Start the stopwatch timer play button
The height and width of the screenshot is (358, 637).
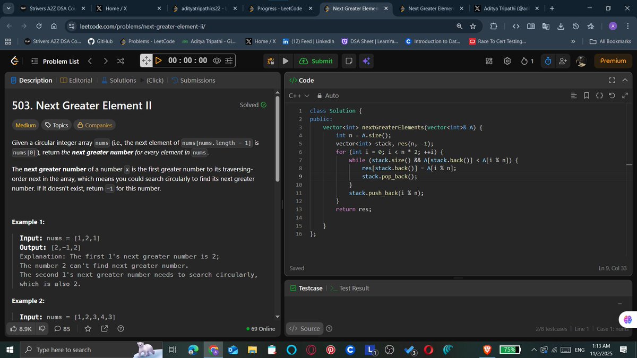[158, 60]
